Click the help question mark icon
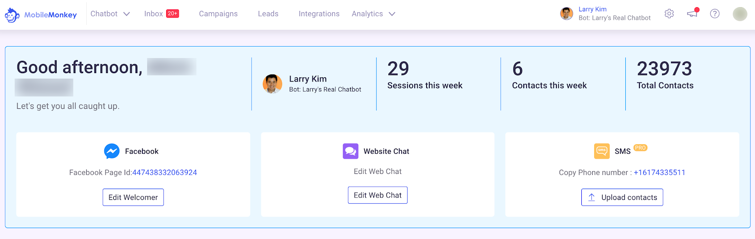Screen dimensions: 755x239 point(715,14)
